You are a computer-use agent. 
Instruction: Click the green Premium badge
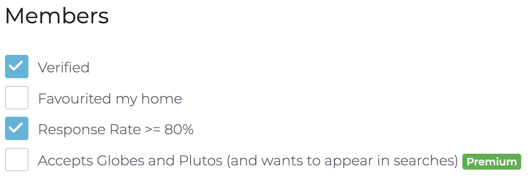click(492, 162)
